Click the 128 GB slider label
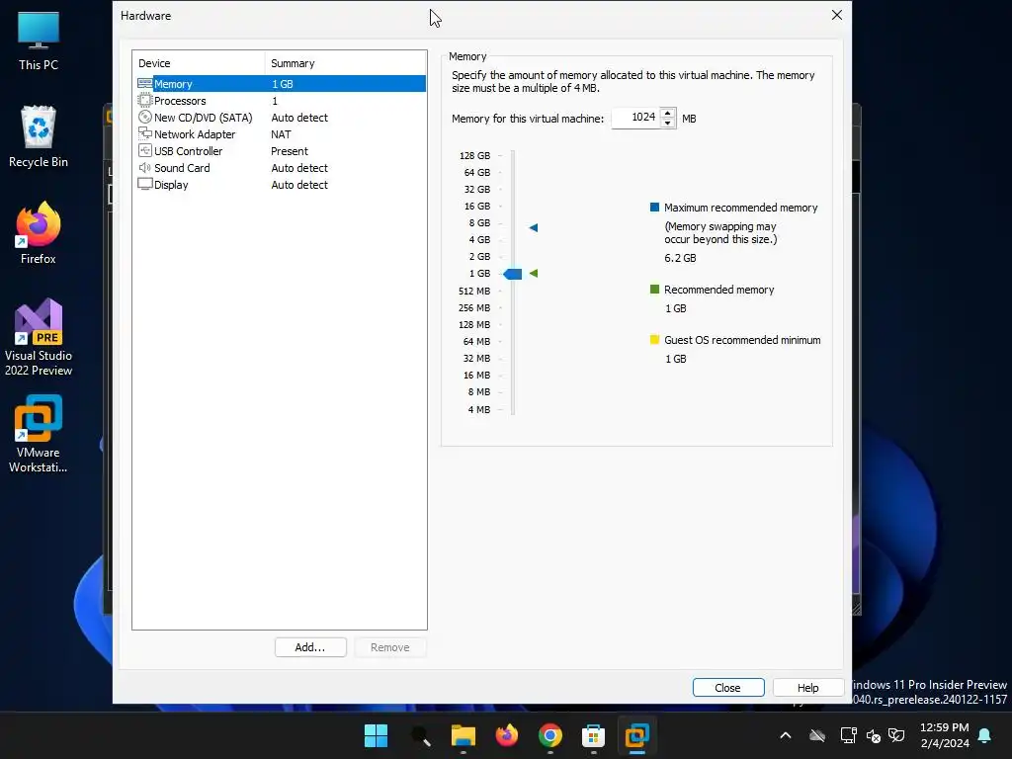Image resolution: width=1012 pixels, height=759 pixels. point(474,155)
